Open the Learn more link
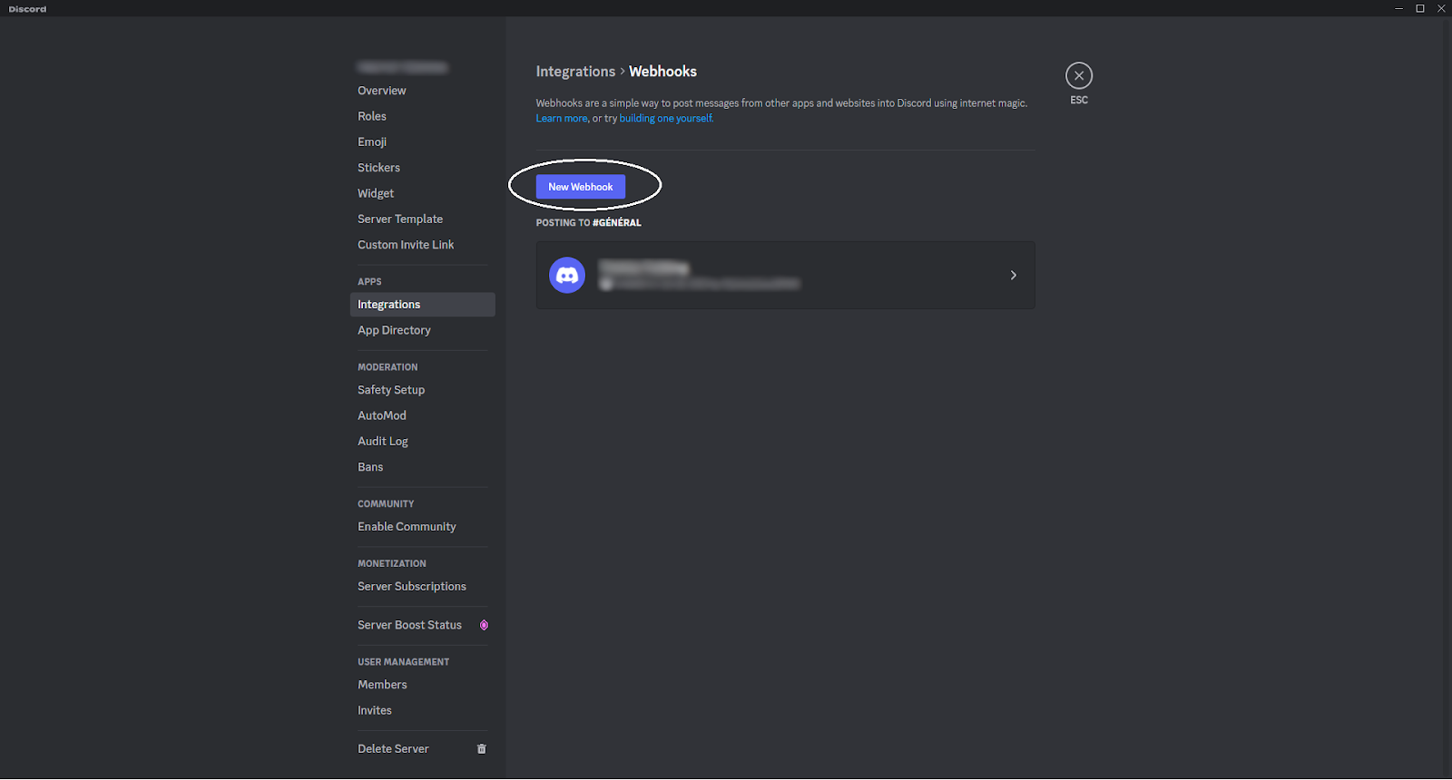The image size is (1452, 780). (561, 119)
